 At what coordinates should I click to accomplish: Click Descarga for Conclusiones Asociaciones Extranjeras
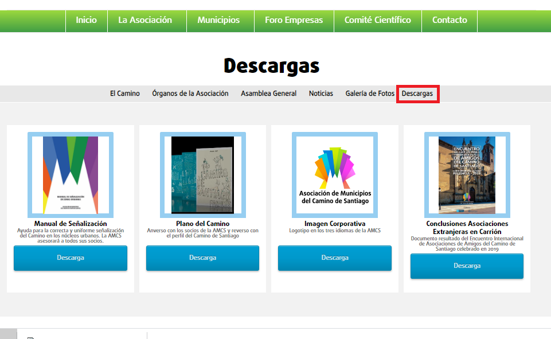467,266
